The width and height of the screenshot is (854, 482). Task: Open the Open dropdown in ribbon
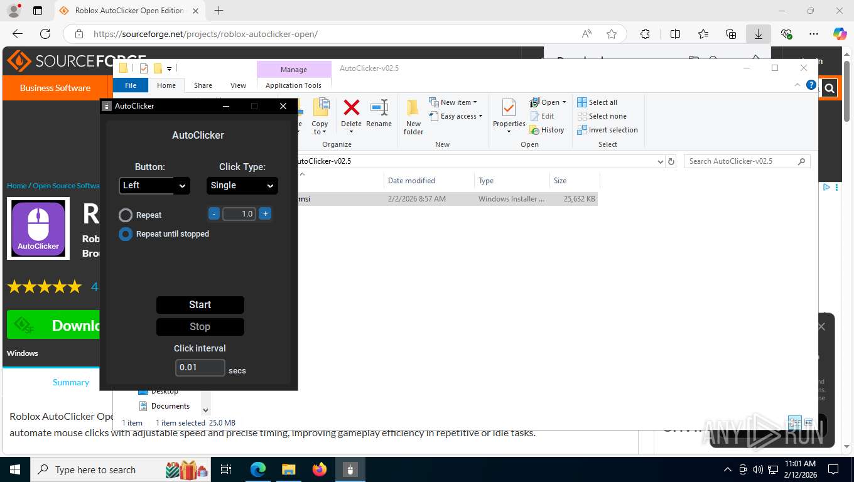coord(548,102)
